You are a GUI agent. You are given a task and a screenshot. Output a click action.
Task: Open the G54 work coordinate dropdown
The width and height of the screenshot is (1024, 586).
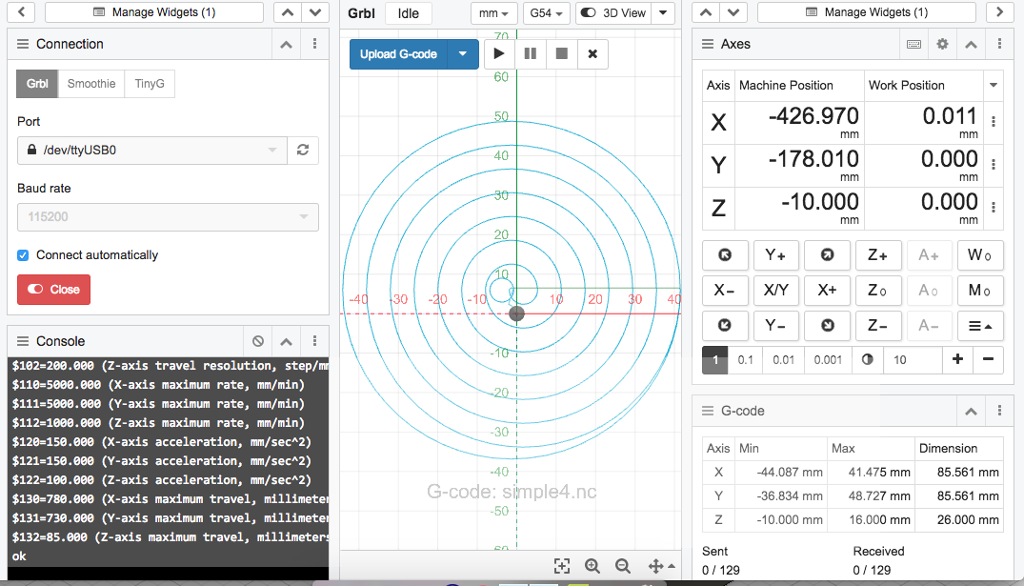(546, 13)
